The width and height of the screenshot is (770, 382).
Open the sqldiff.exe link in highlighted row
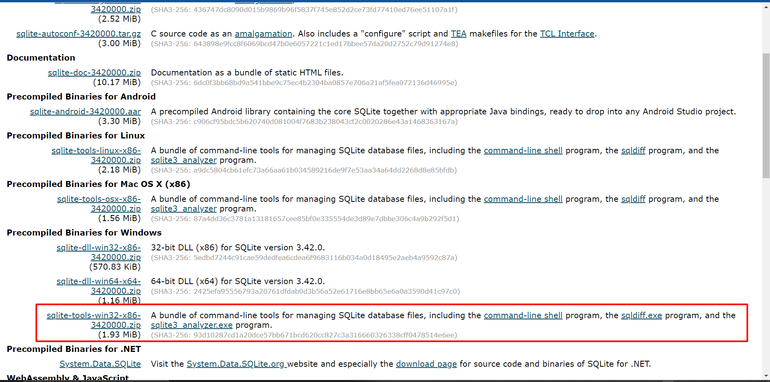[641, 315]
